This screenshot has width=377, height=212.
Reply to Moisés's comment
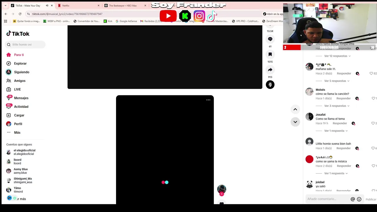[344, 98]
